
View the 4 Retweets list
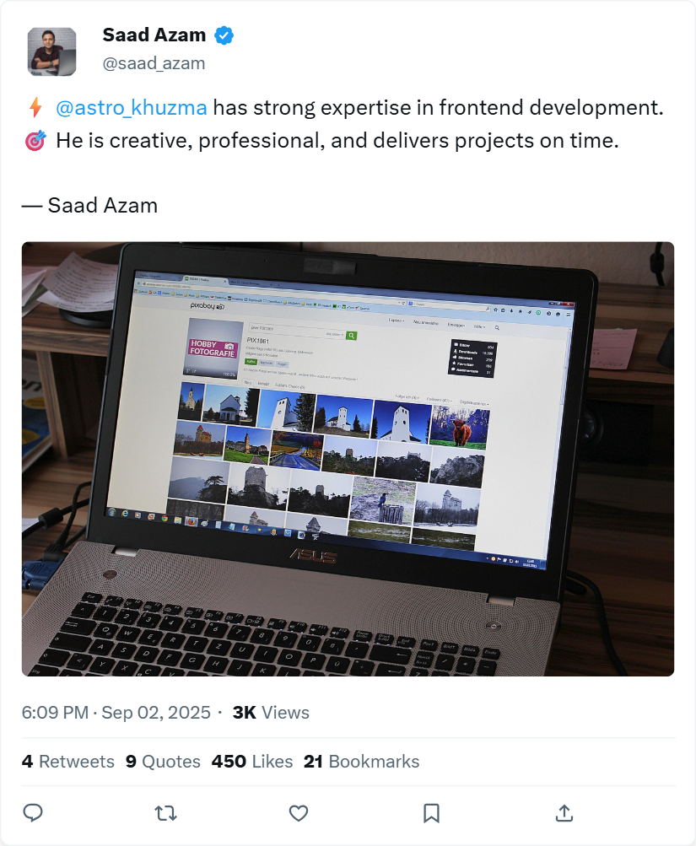tap(68, 762)
